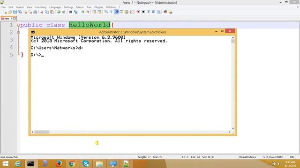Toggle synchronize vertical scrolling
300x168 pixels.
click(94, 12)
